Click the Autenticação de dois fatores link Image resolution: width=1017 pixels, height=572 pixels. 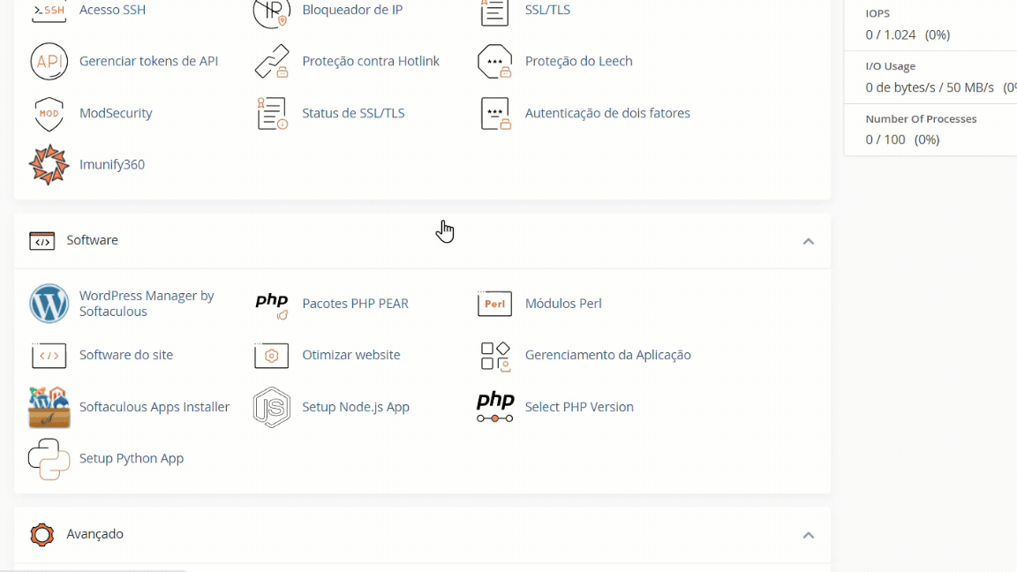(607, 114)
